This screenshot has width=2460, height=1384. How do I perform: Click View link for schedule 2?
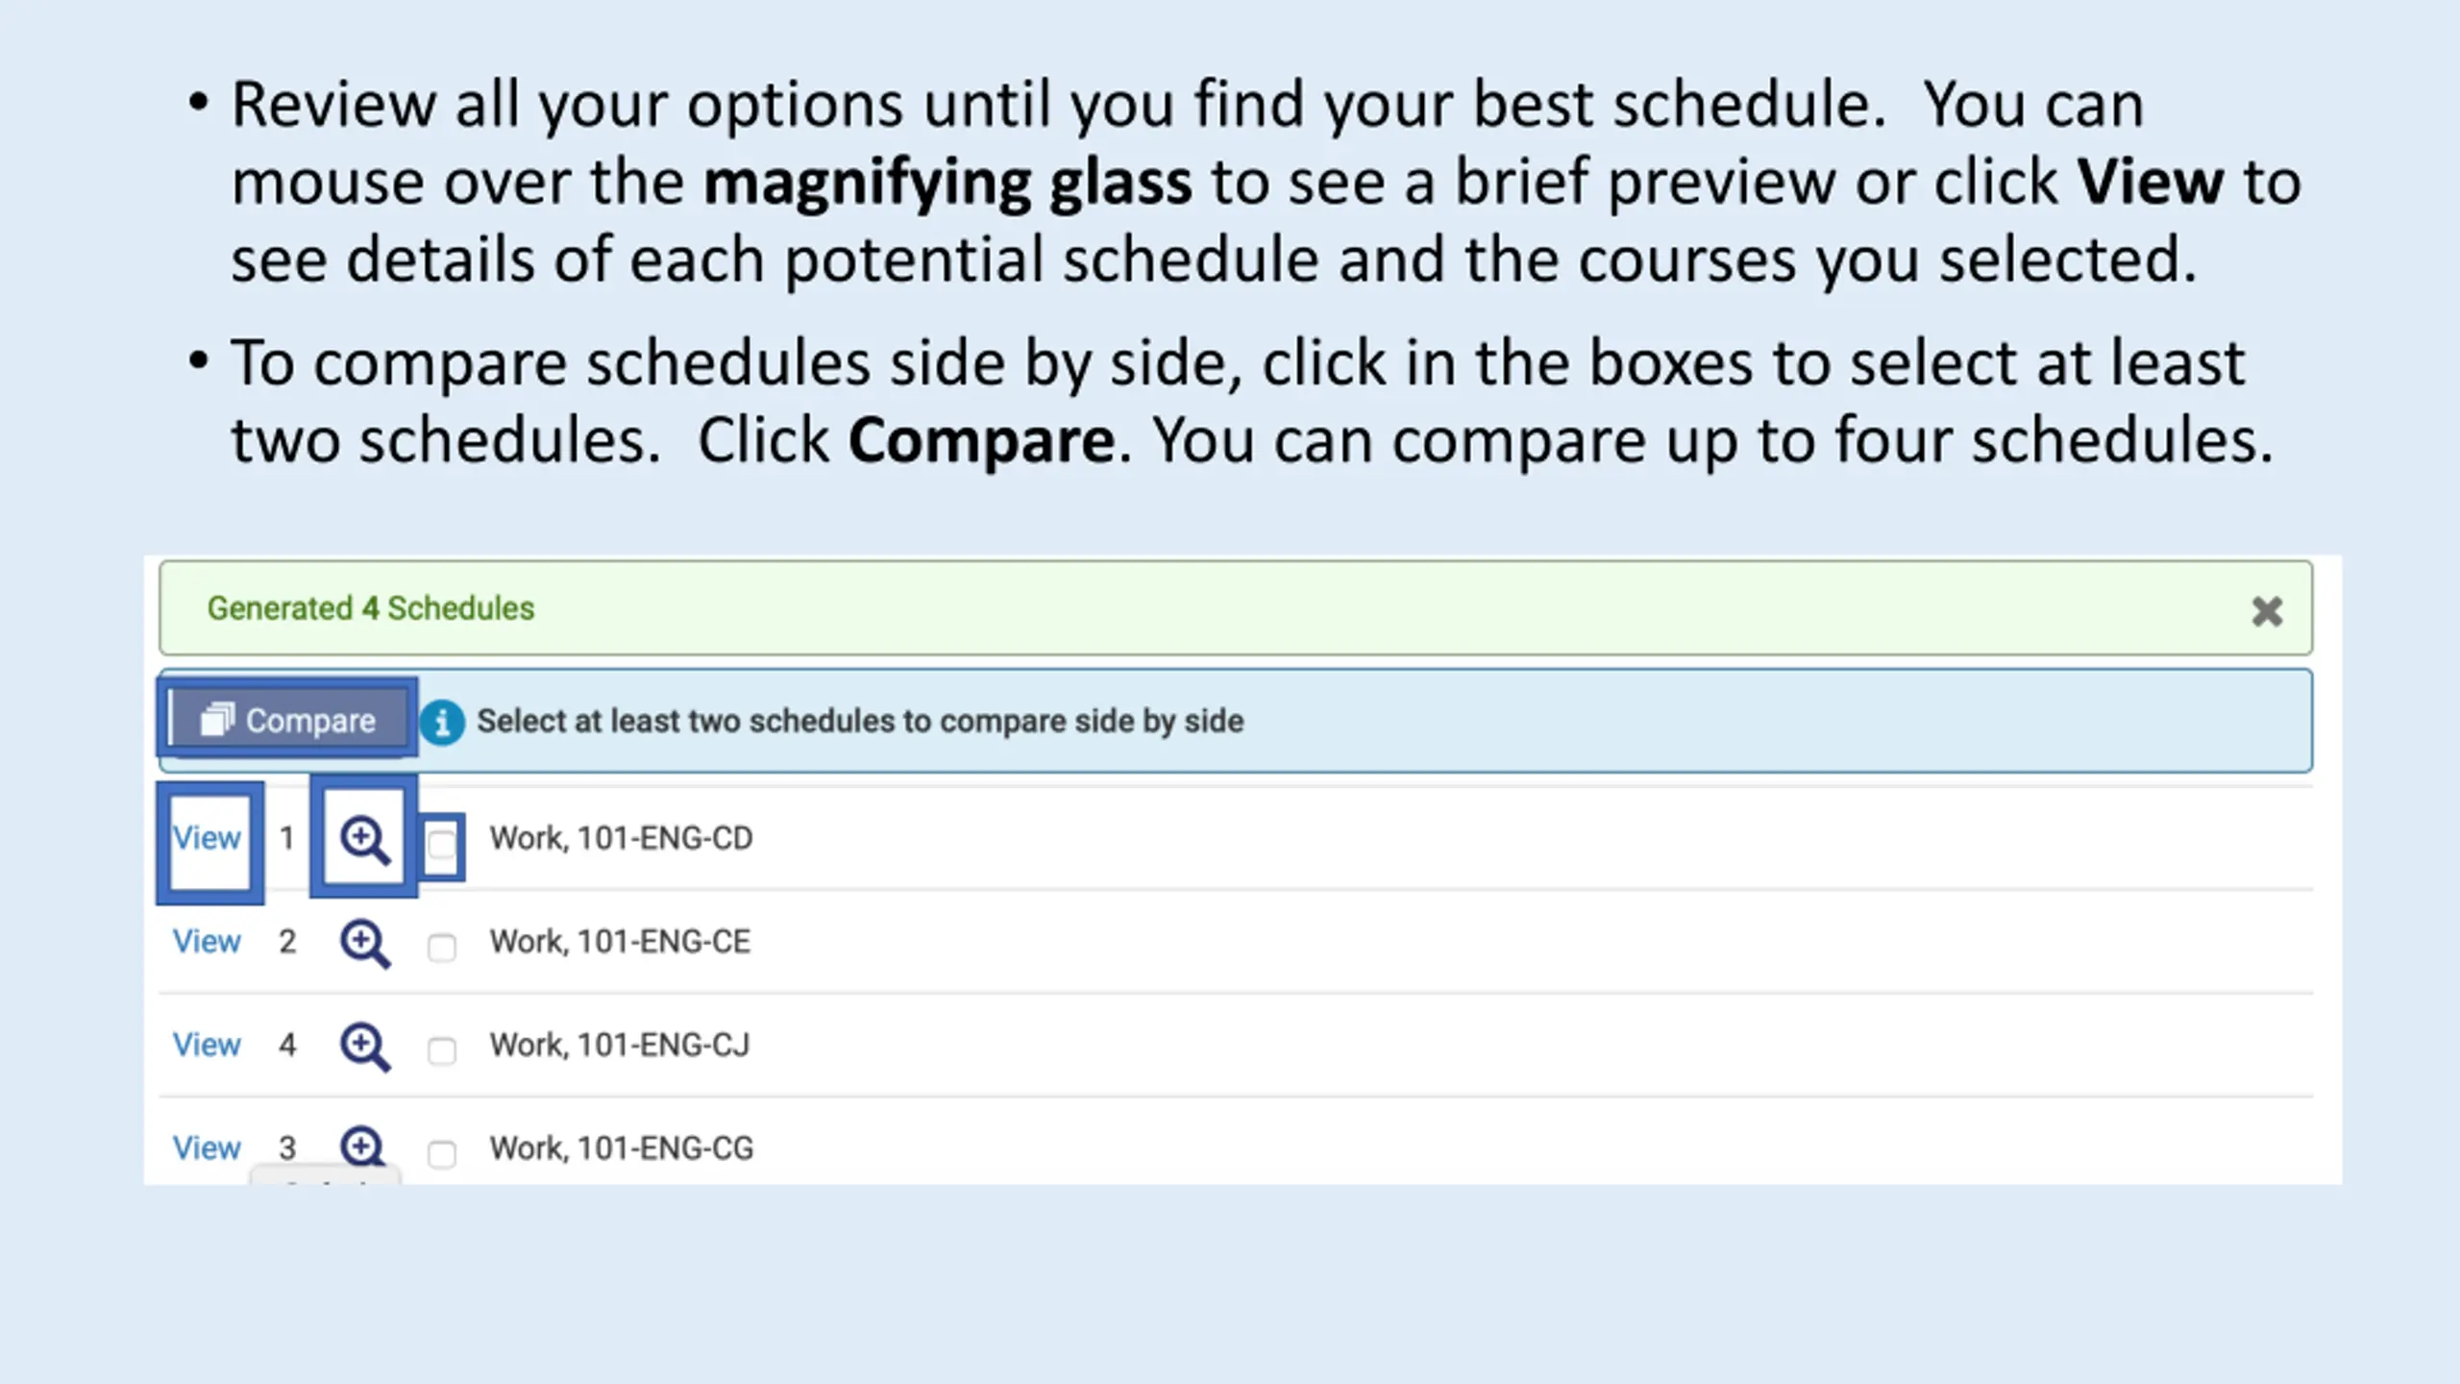[207, 942]
